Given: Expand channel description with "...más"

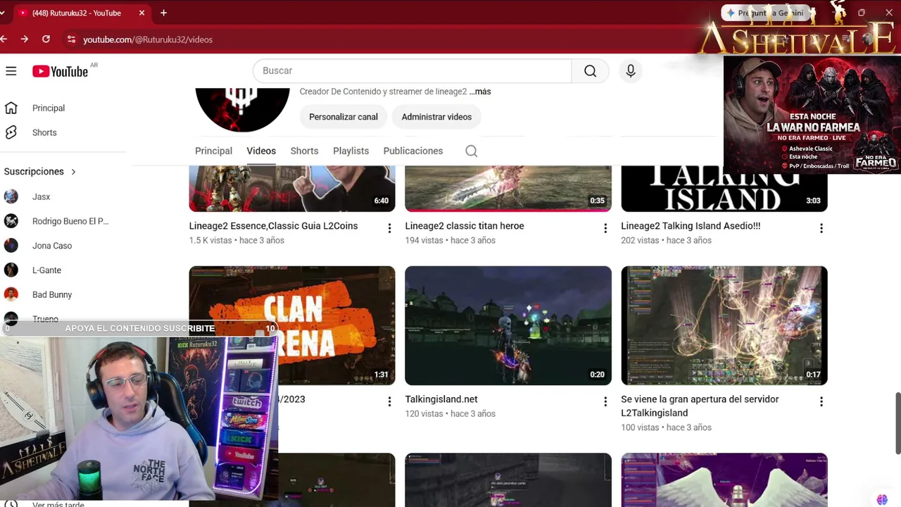Looking at the screenshot, I should pyautogui.click(x=480, y=92).
